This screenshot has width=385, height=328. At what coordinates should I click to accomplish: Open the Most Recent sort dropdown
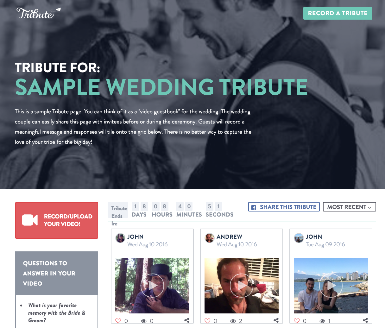tap(350, 207)
